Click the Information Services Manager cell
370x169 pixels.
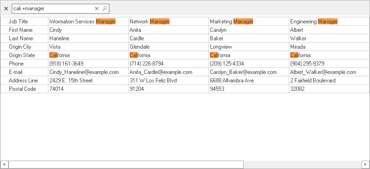[x=88, y=22]
